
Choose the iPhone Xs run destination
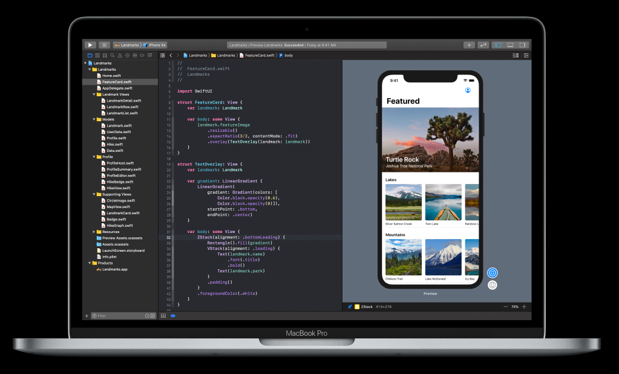(154, 45)
